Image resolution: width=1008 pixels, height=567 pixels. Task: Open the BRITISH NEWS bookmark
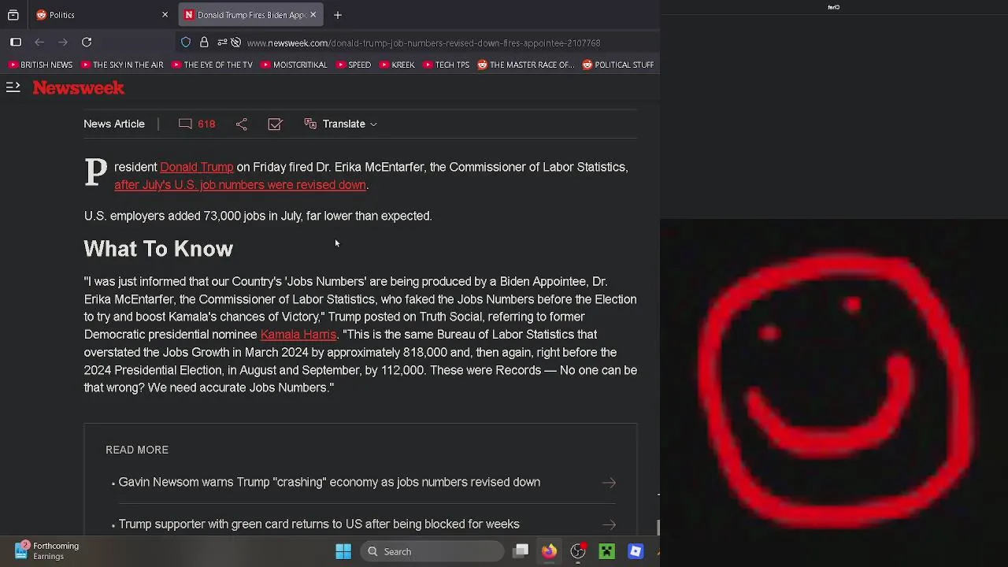click(x=41, y=65)
